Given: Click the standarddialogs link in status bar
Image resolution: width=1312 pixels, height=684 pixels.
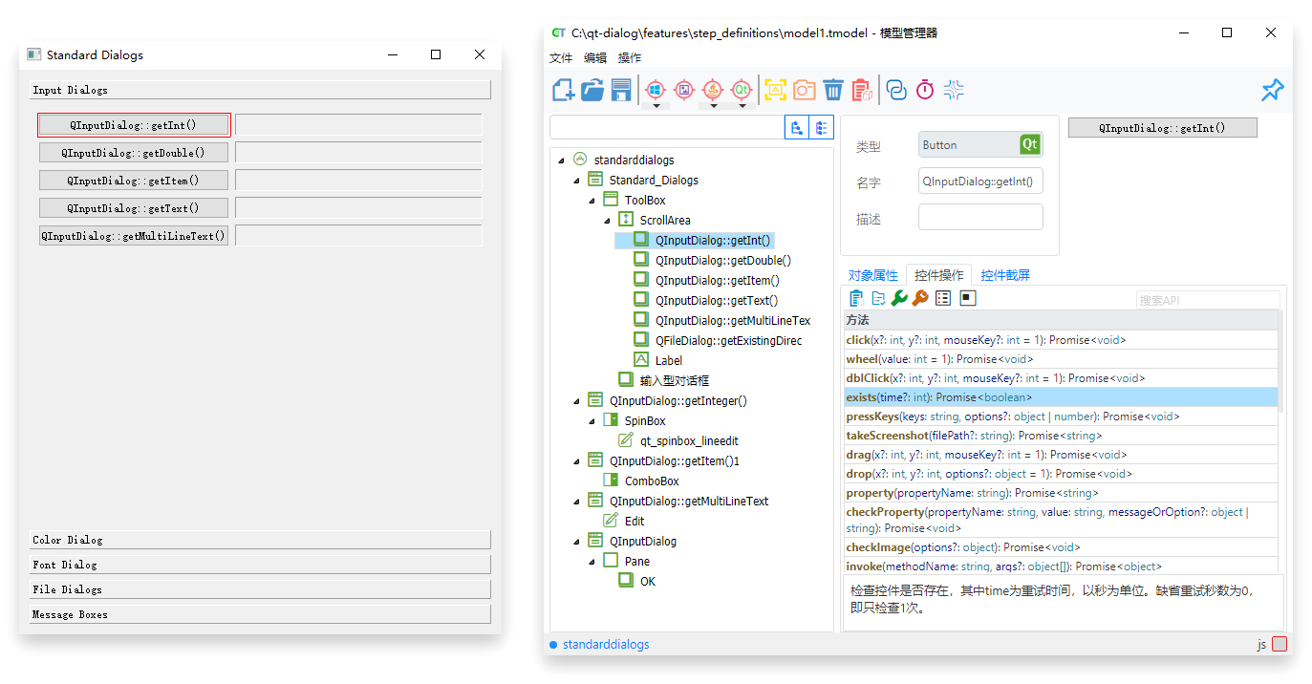Looking at the screenshot, I should pyautogui.click(x=606, y=645).
